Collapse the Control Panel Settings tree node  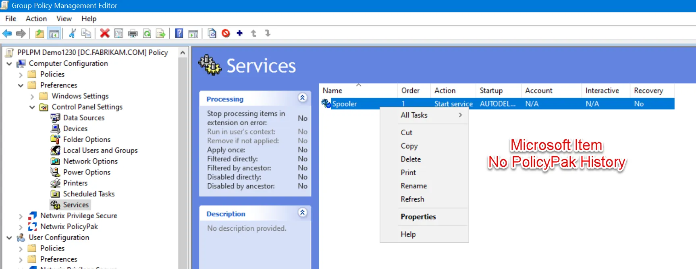[x=32, y=107]
